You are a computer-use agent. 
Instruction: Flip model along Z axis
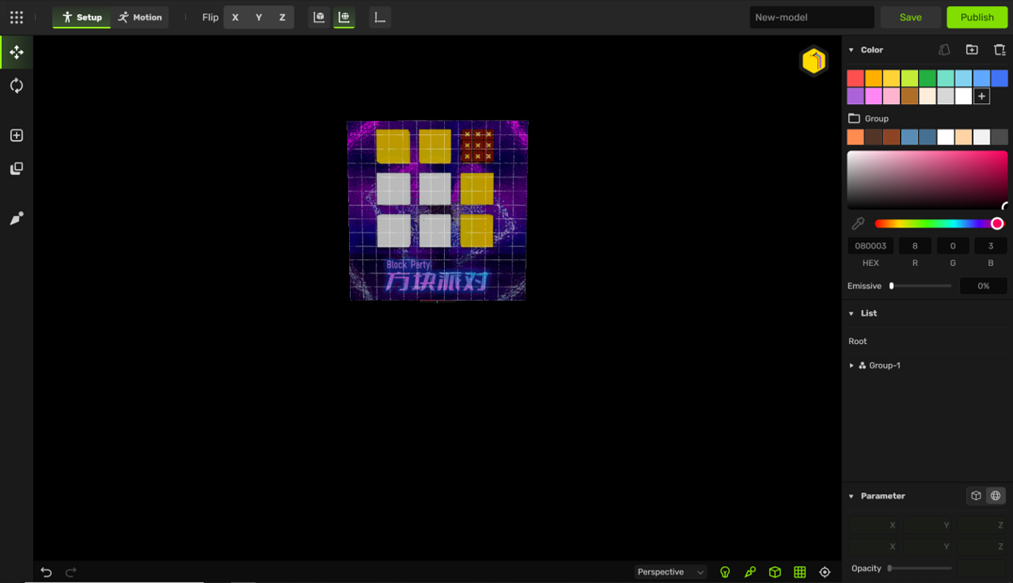[x=282, y=17]
